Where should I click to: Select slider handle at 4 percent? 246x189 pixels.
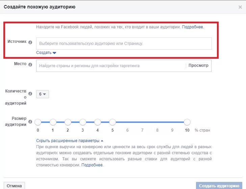[98, 122]
